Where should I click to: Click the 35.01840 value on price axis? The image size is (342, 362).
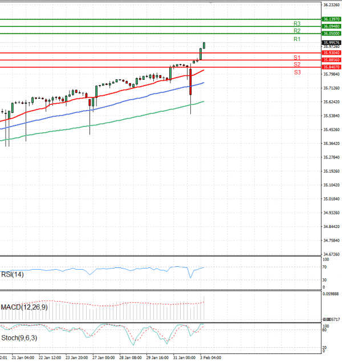[331, 199]
